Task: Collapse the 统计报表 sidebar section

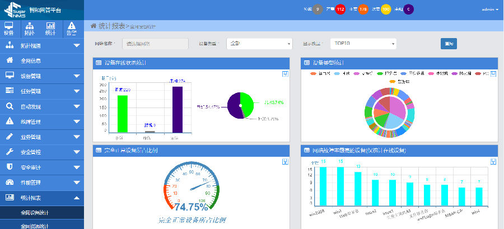Action: click(x=42, y=198)
